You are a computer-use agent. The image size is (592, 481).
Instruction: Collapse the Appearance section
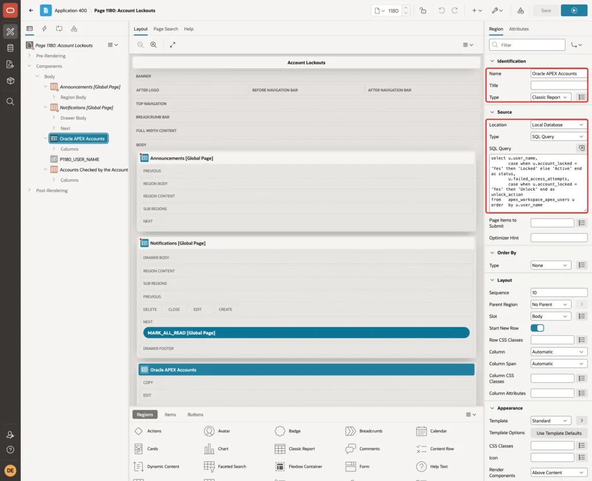tap(492, 408)
